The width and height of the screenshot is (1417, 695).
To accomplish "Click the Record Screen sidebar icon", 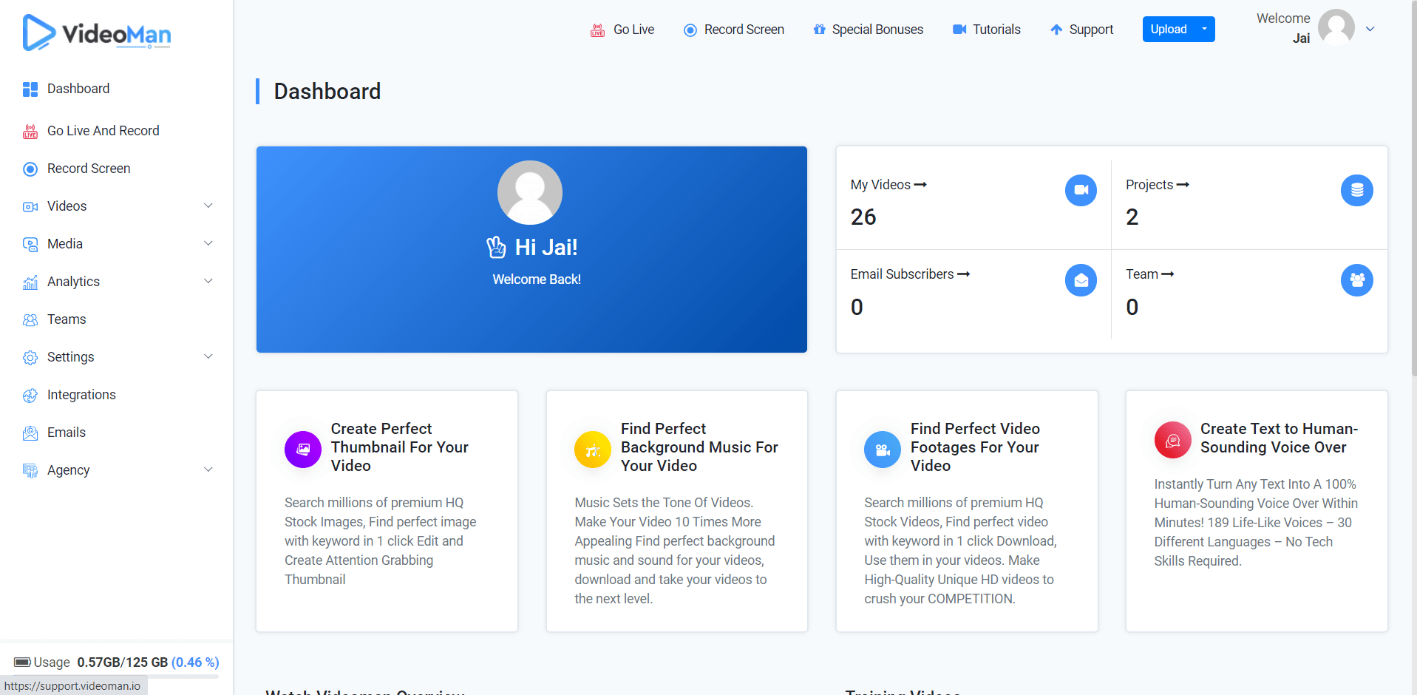I will (x=30, y=169).
